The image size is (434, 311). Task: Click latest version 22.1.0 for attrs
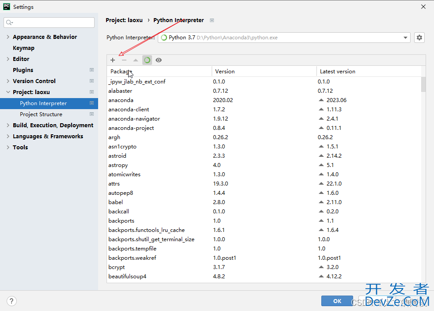[334, 184]
